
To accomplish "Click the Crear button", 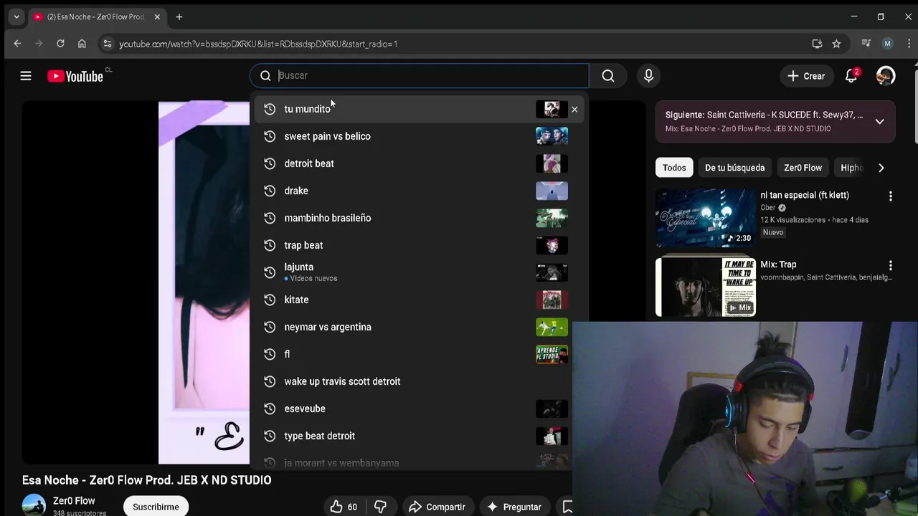I will click(x=806, y=76).
